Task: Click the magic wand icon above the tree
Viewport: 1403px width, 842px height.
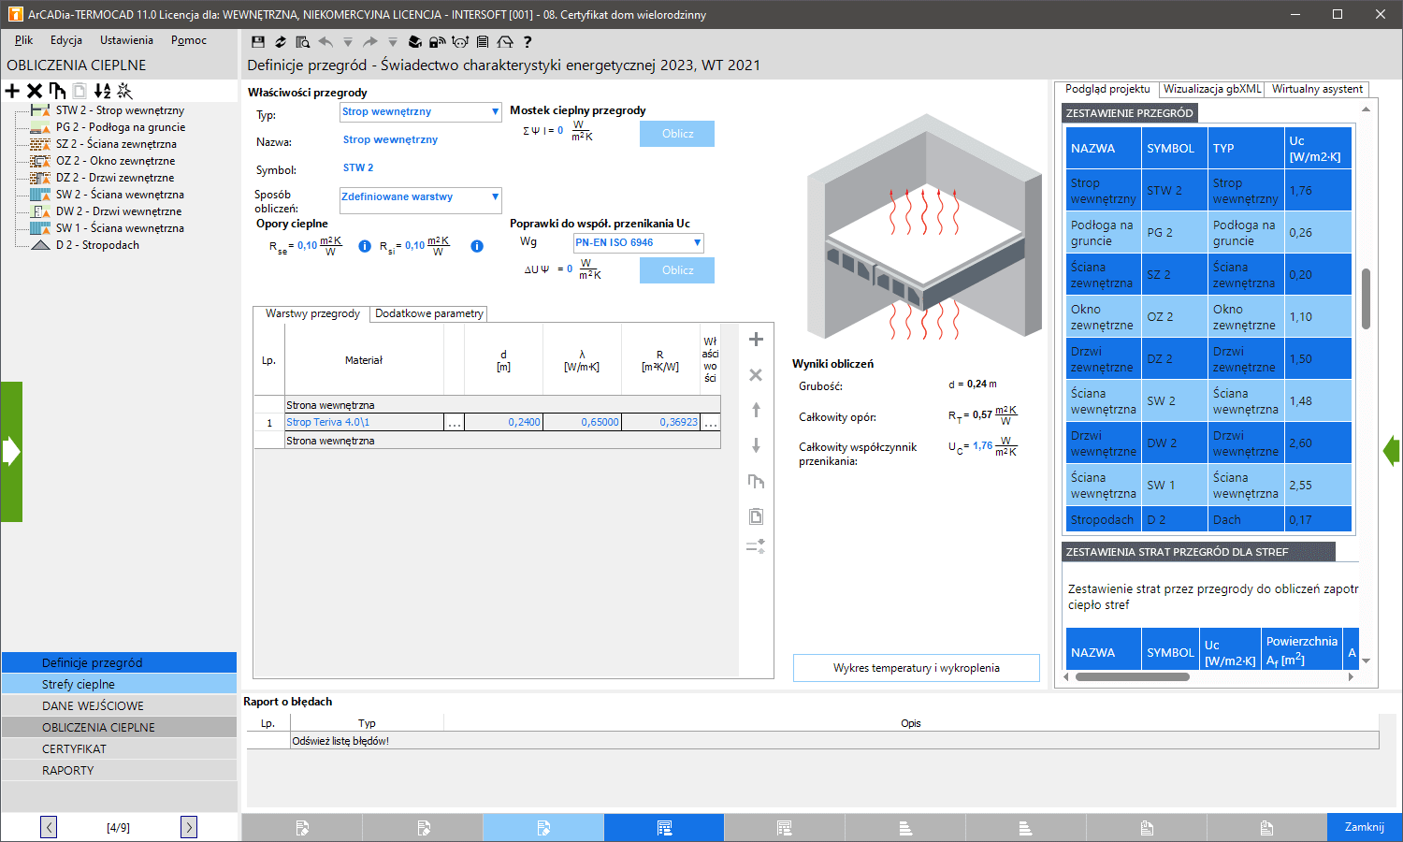Action: [x=124, y=91]
